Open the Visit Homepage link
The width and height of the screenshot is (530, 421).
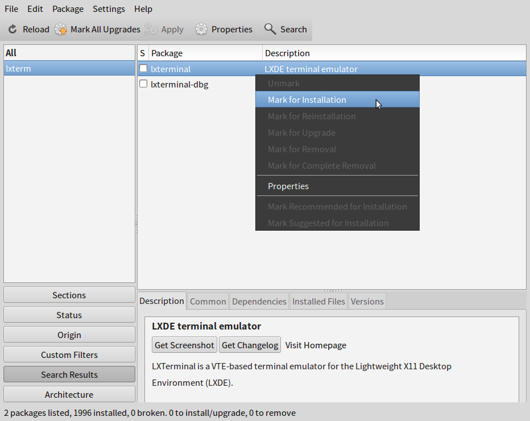point(316,345)
